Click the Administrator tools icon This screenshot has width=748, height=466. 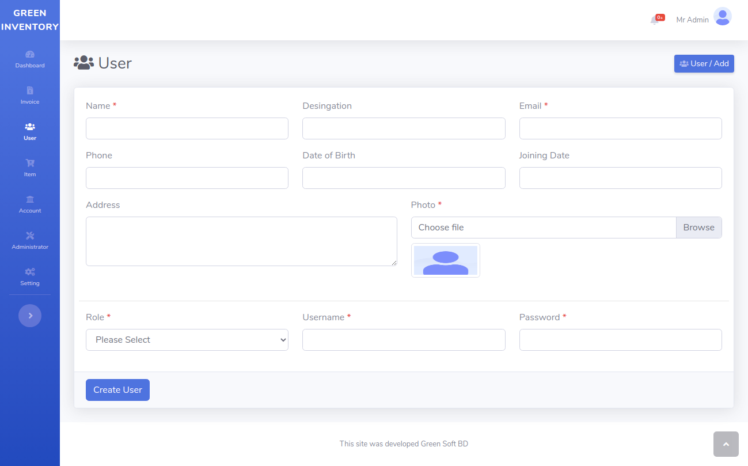30,236
